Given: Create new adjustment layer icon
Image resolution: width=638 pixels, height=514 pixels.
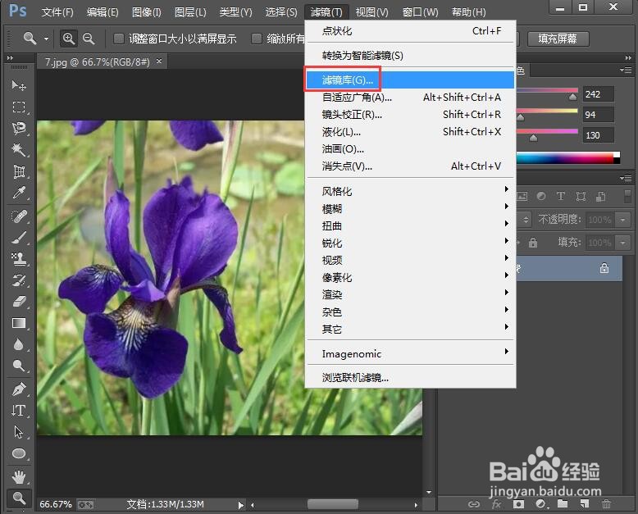Looking at the screenshot, I should (x=540, y=504).
